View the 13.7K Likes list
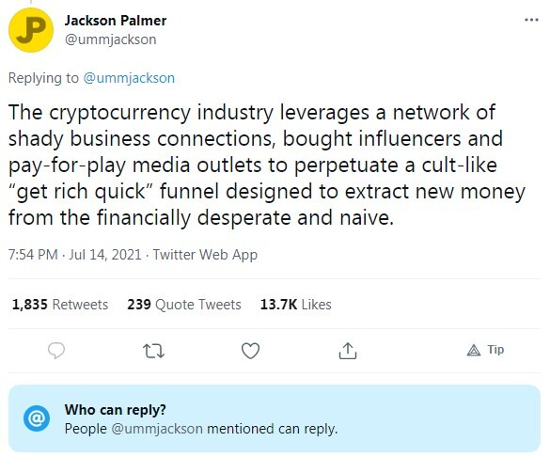Viewport: 550px width, 457px height. pos(296,305)
